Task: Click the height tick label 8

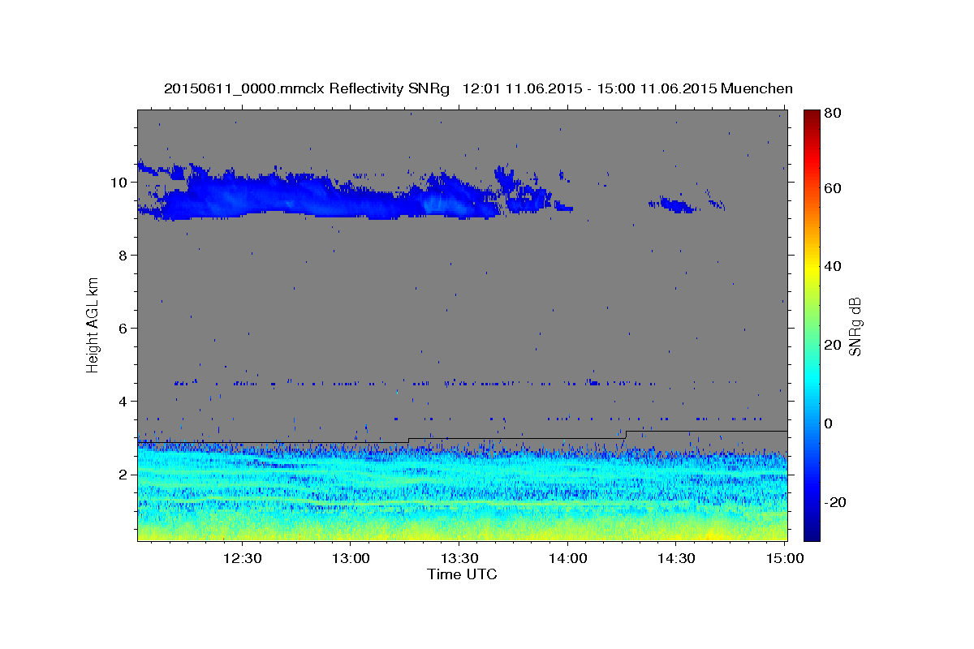Action: [124, 255]
